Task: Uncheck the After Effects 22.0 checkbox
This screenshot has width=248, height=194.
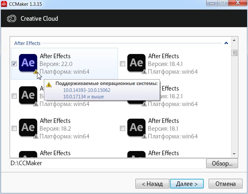Action: point(14,64)
